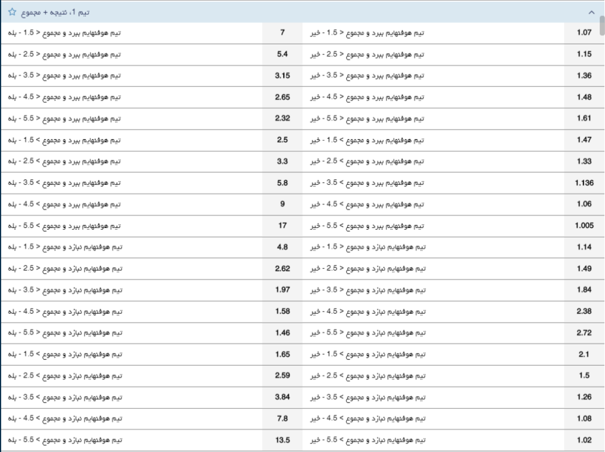This screenshot has height=452, width=605.
Task: Pick the 3.84 odds cell
Action: 282,396
